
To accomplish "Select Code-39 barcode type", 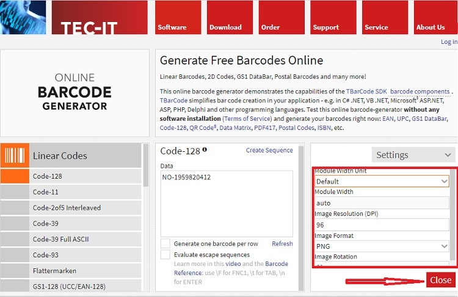I will click(x=71, y=223).
